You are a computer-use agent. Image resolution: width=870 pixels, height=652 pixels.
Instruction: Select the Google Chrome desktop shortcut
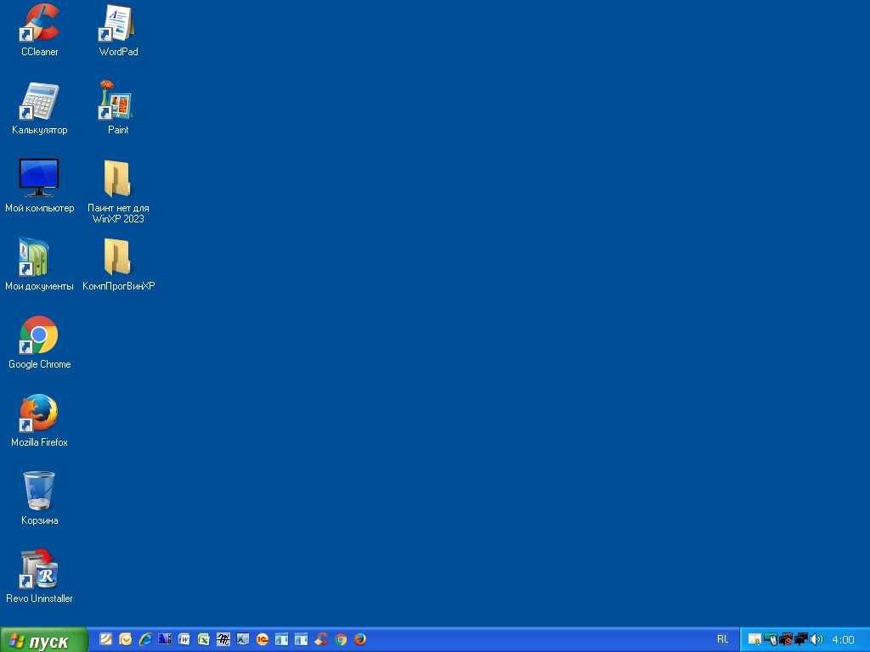[x=39, y=343]
